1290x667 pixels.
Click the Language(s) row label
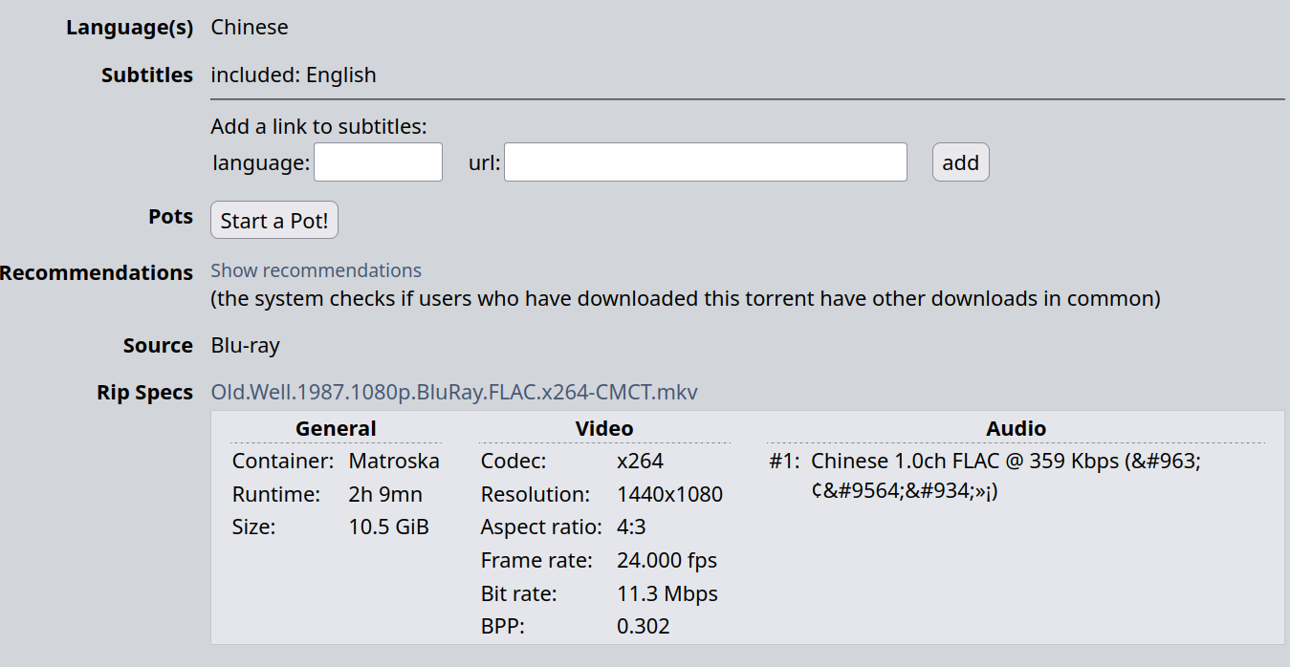[x=130, y=28]
